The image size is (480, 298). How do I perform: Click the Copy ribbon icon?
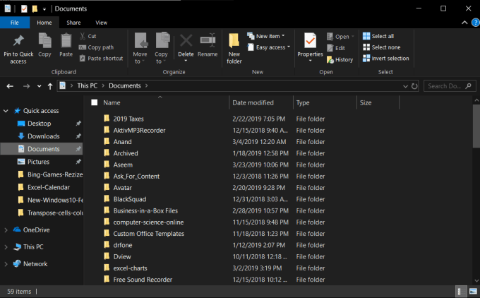tap(44, 41)
